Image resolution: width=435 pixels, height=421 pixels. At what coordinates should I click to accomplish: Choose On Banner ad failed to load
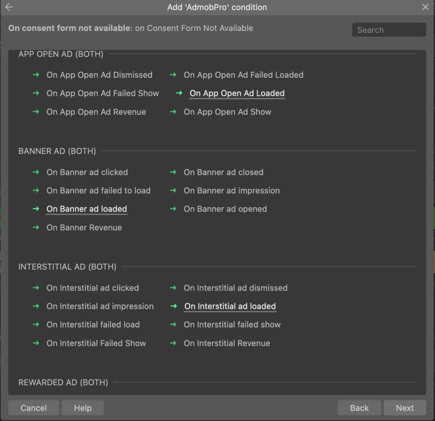pos(98,191)
